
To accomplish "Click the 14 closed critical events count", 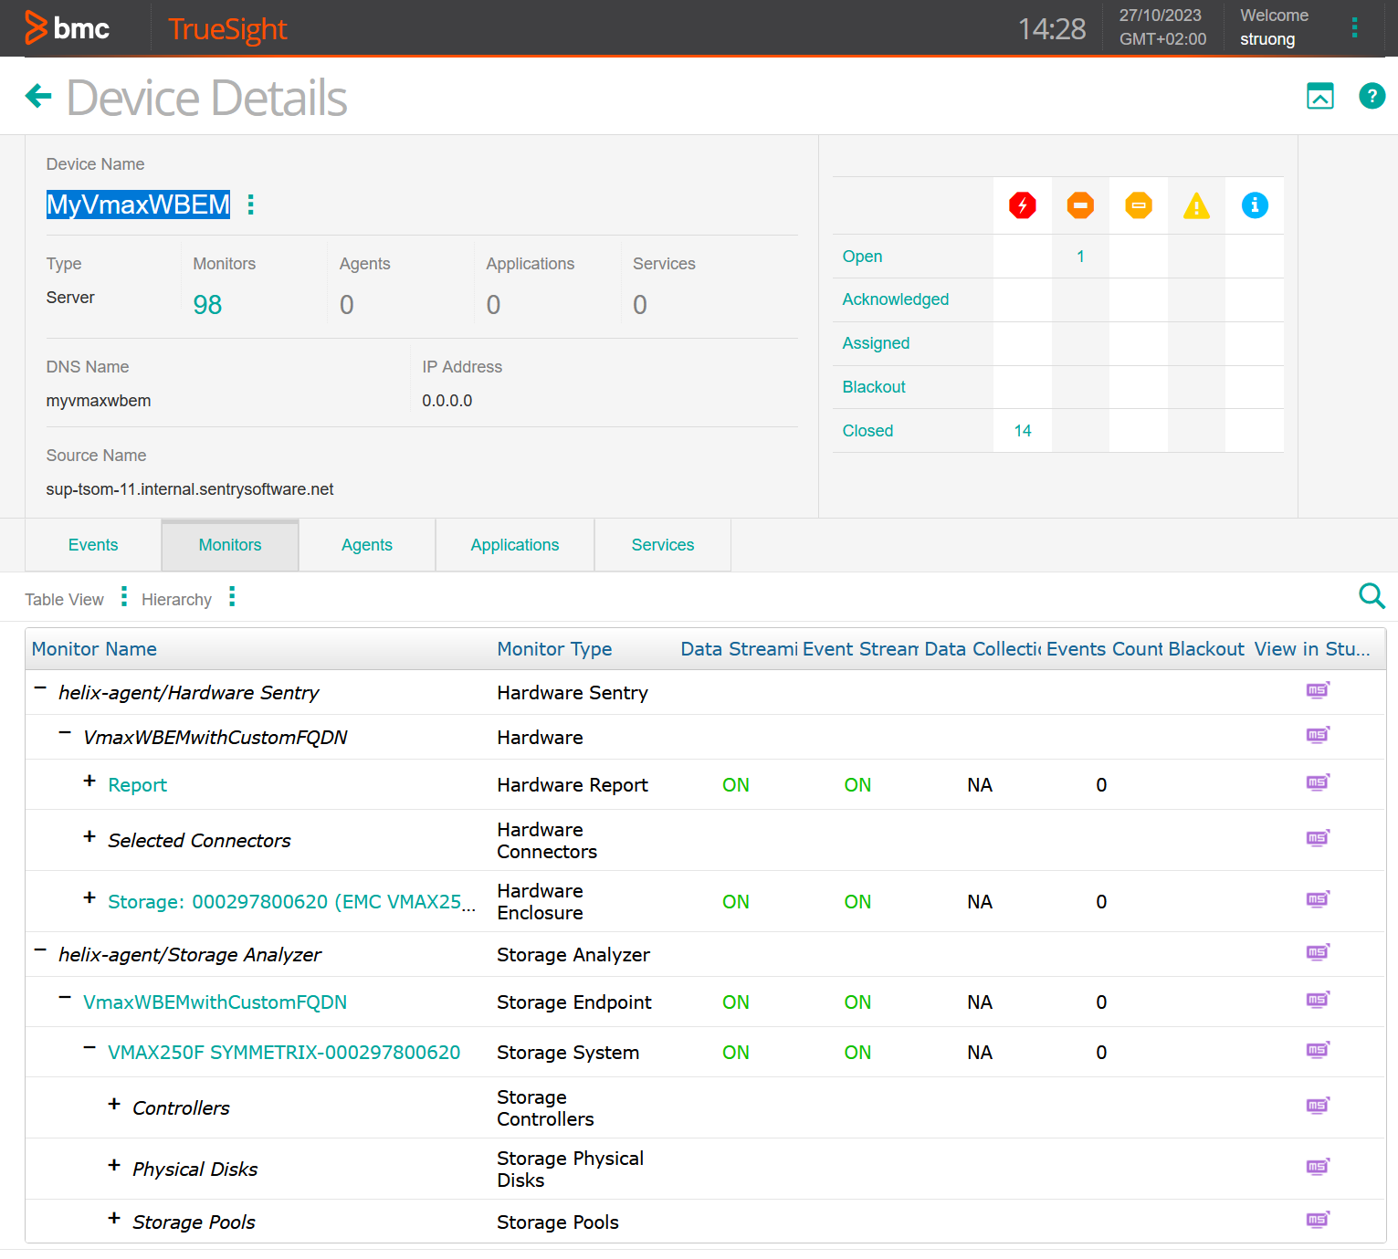I will tap(1023, 431).
